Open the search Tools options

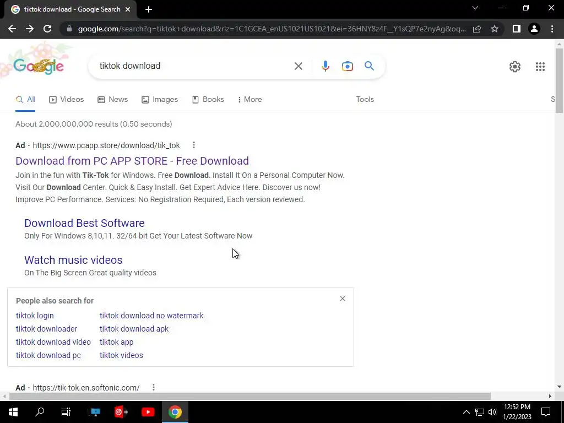365,100
